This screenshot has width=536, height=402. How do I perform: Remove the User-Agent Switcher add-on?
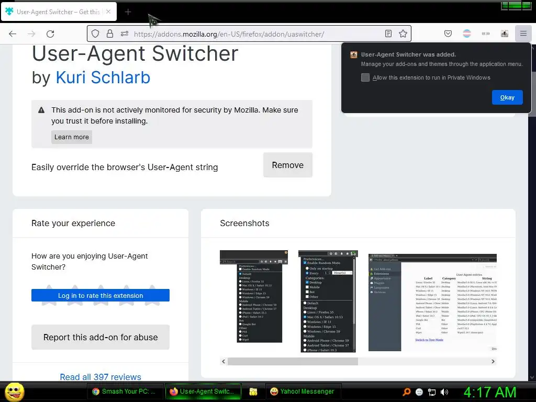pos(288,165)
